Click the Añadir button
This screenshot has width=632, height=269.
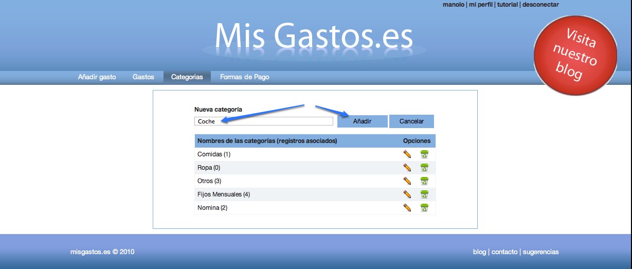(x=362, y=121)
